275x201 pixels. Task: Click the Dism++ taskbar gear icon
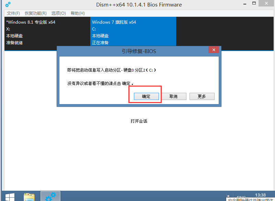50,196
